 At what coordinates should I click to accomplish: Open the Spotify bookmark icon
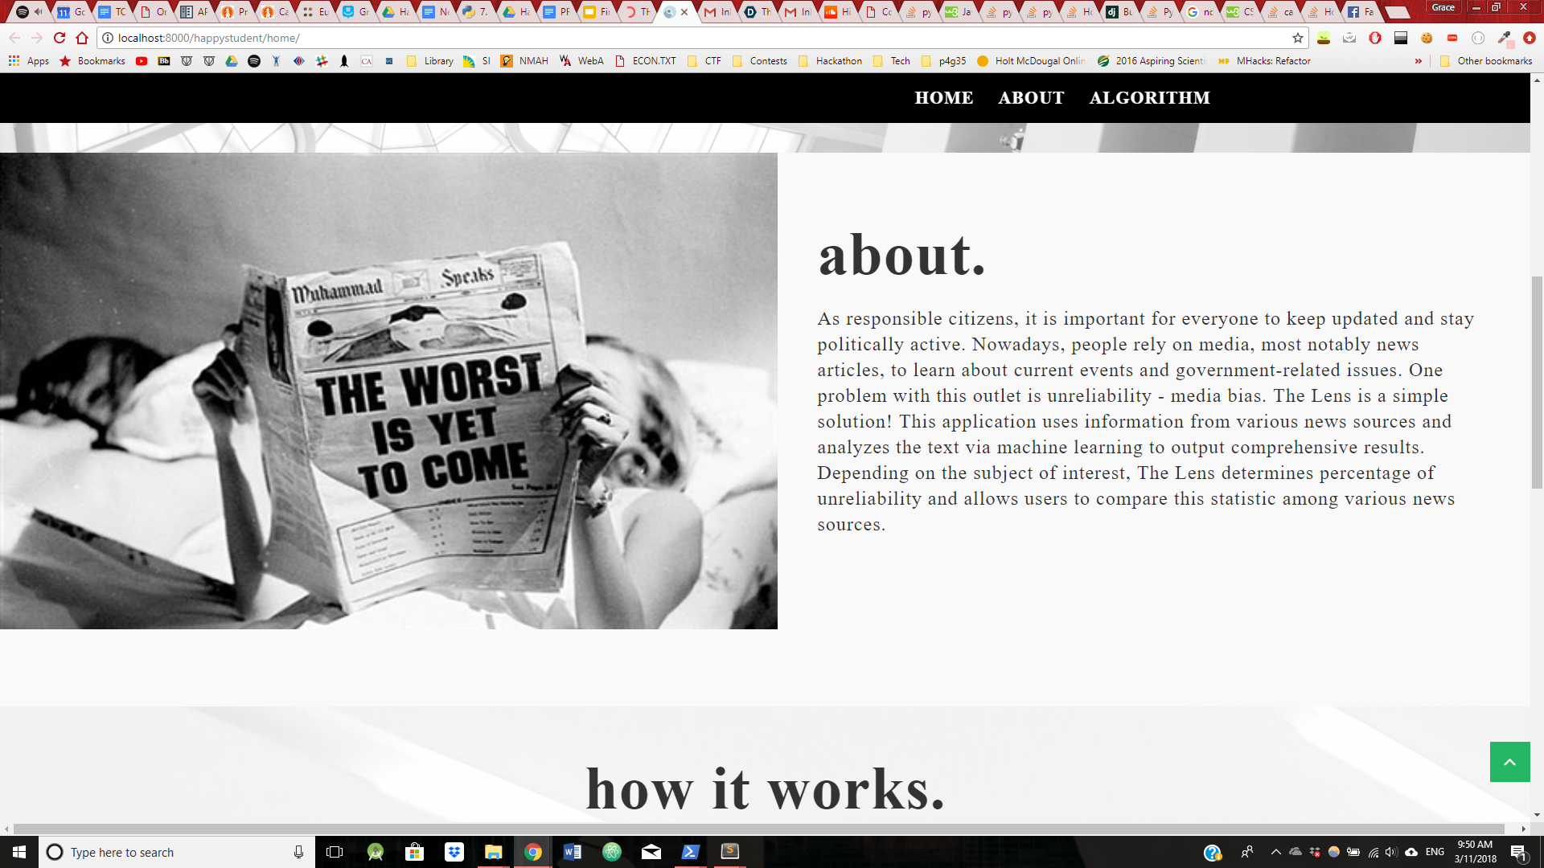click(x=254, y=61)
